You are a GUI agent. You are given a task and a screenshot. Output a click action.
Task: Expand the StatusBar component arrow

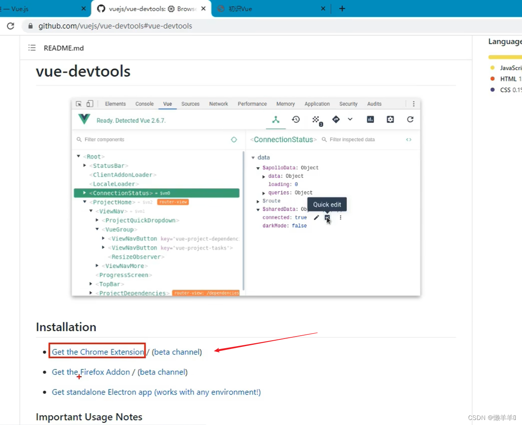click(85, 166)
